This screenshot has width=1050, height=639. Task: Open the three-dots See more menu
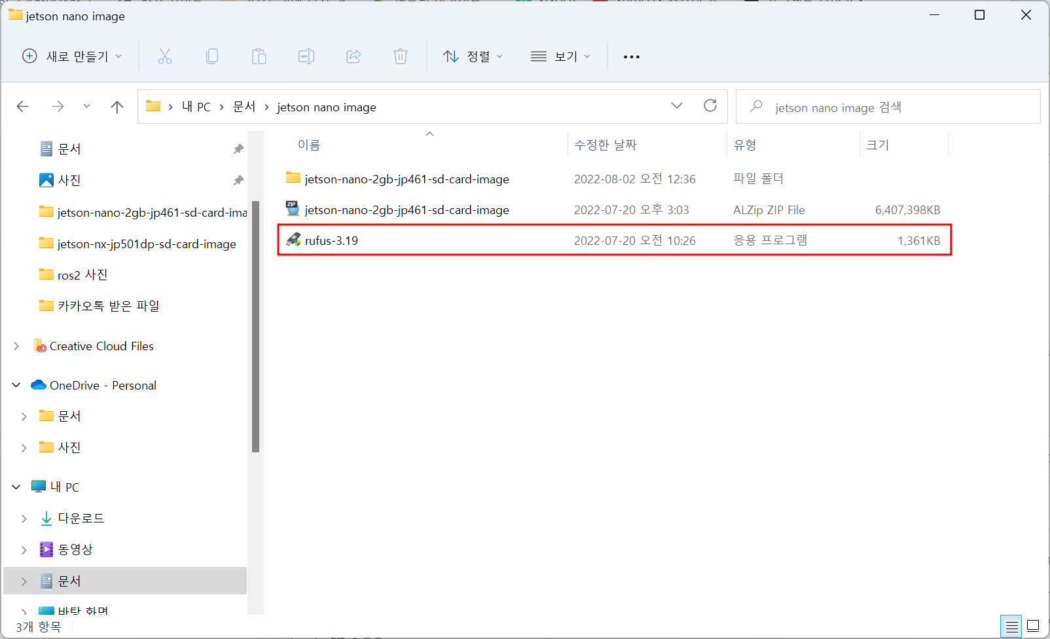pos(632,57)
